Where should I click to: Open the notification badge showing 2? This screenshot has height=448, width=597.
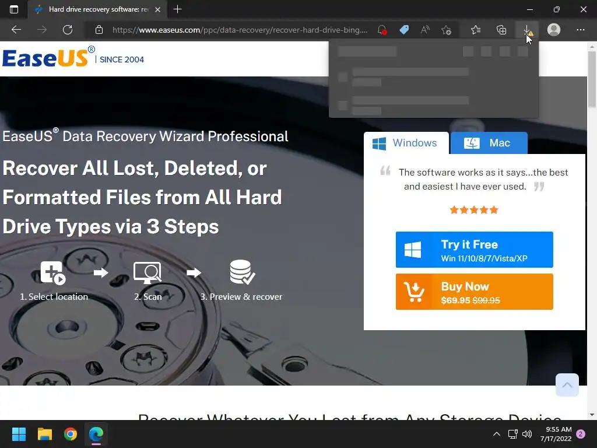click(x=581, y=434)
